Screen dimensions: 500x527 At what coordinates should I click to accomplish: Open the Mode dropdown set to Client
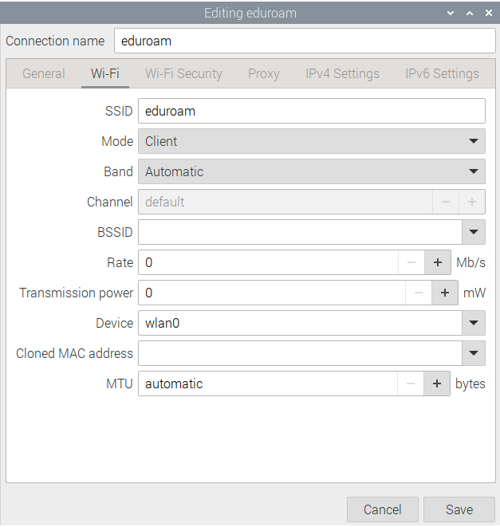click(x=311, y=141)
